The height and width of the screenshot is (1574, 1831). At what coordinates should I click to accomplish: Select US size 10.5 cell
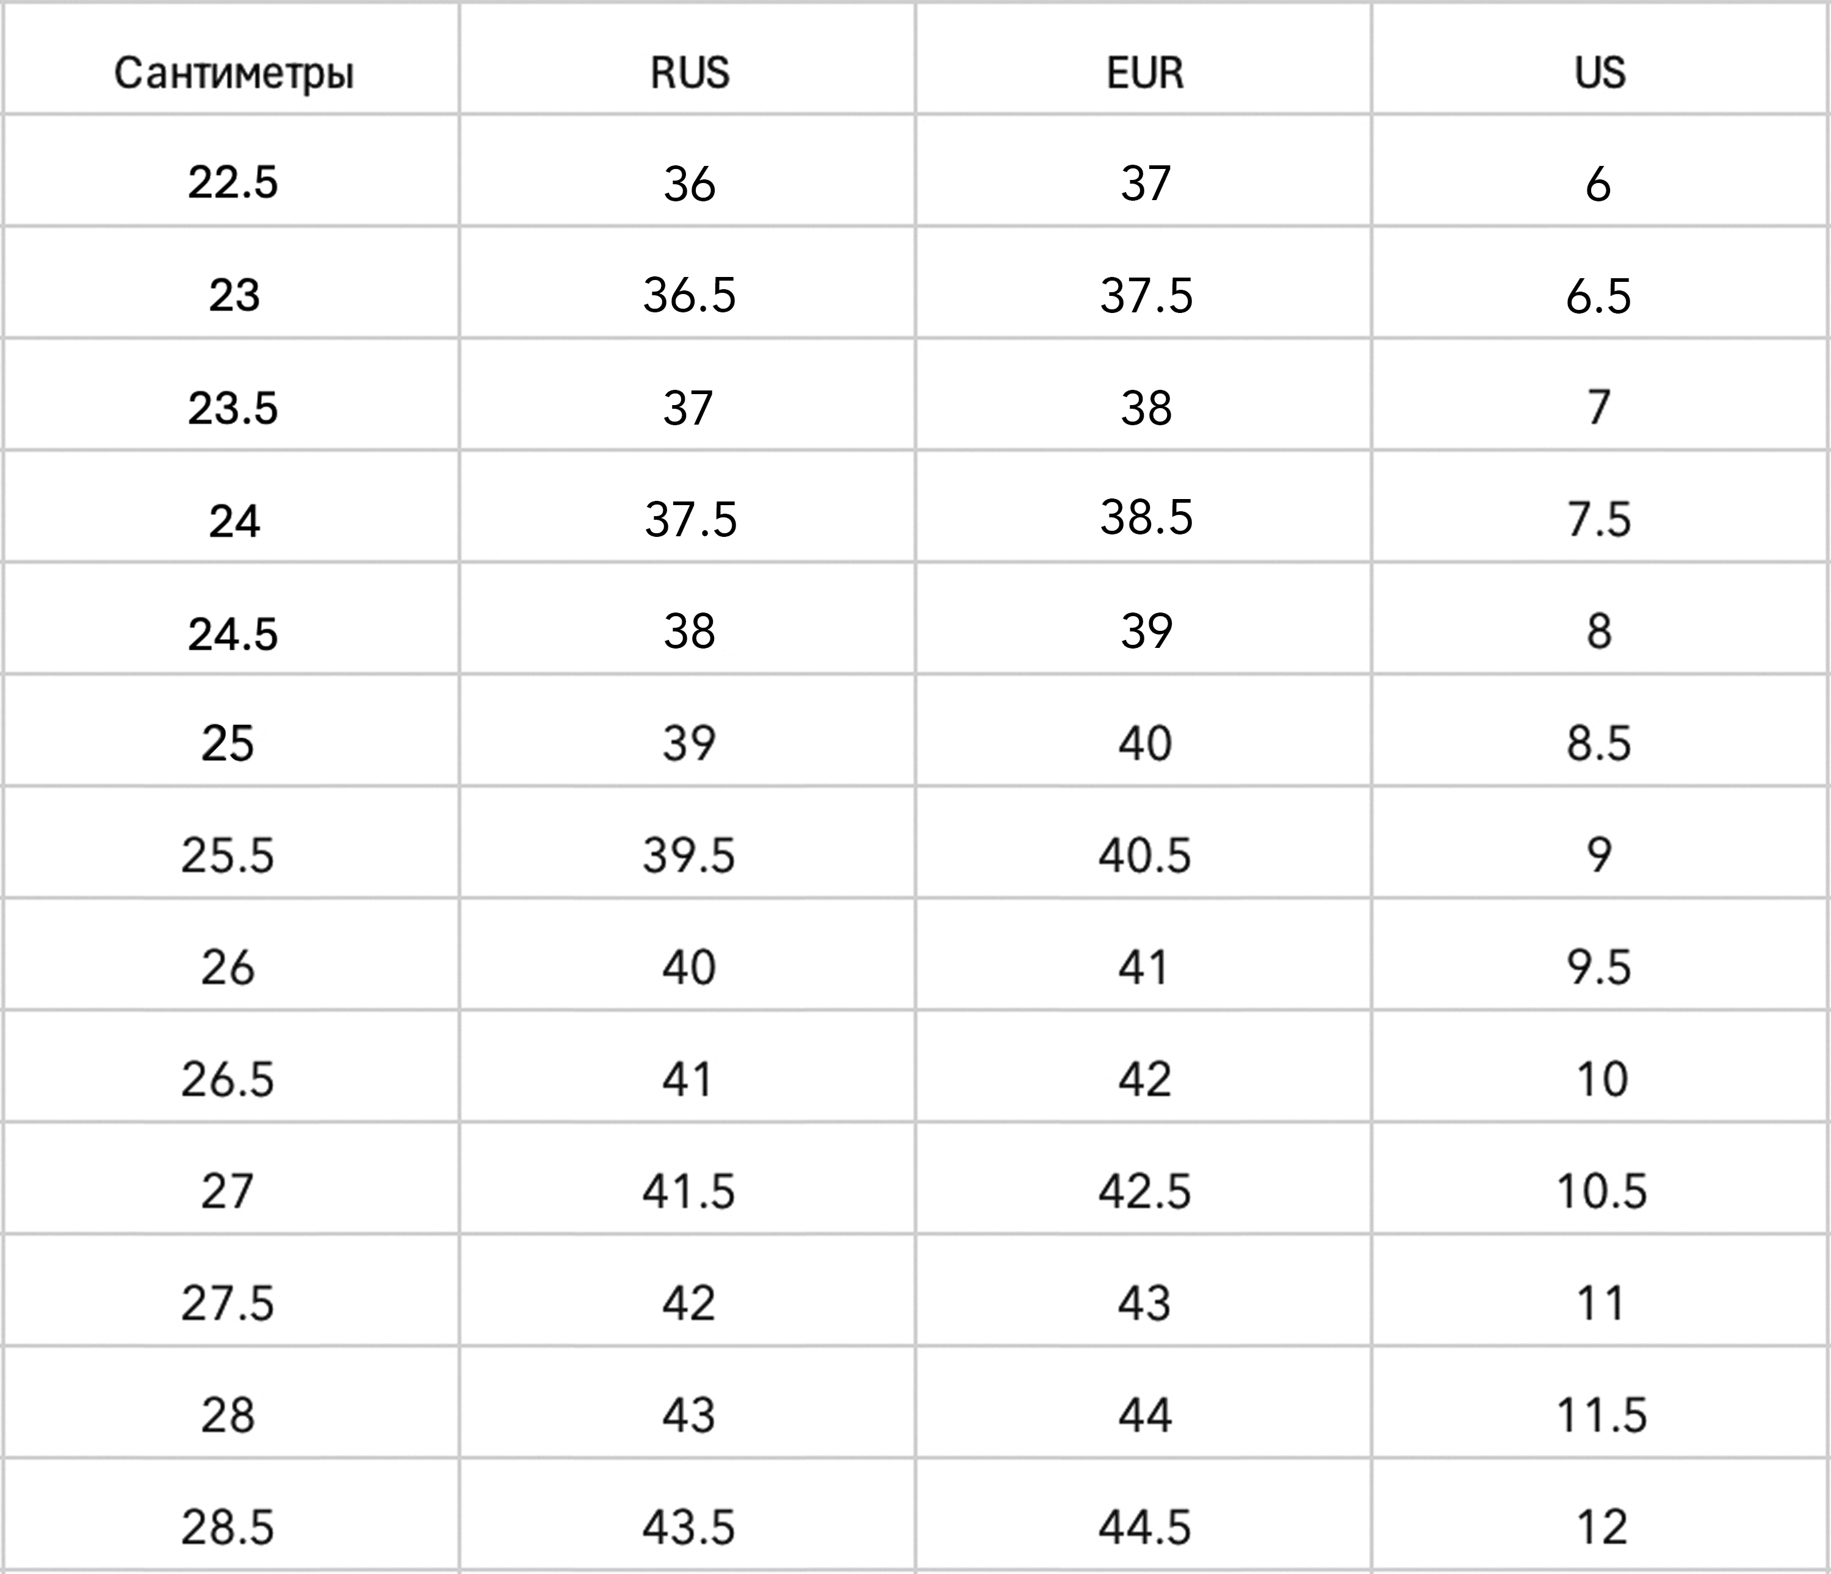[1602, 1191]
